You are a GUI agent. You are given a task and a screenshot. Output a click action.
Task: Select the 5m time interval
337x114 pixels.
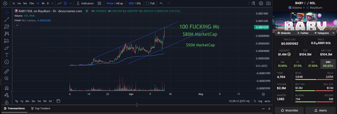pyautogui.click(x=25, y=3)
